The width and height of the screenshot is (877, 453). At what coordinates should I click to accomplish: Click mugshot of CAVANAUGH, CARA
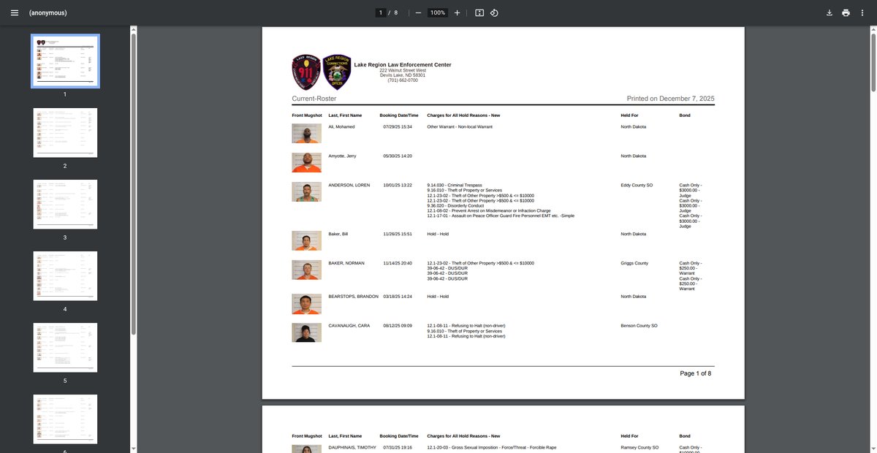click(307, 332)
